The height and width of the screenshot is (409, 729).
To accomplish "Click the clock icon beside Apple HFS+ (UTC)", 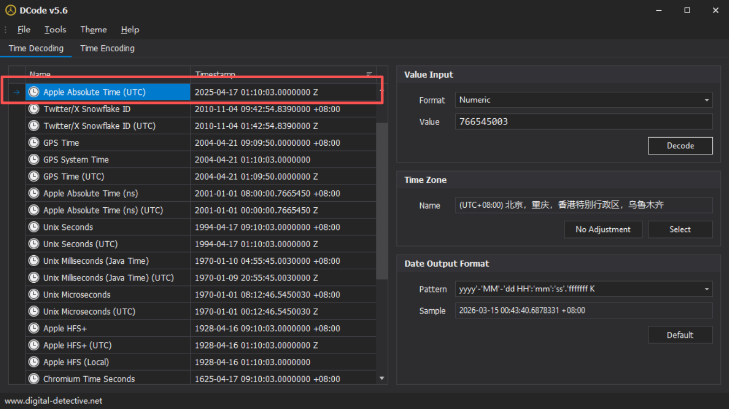I will coord(34,345).
